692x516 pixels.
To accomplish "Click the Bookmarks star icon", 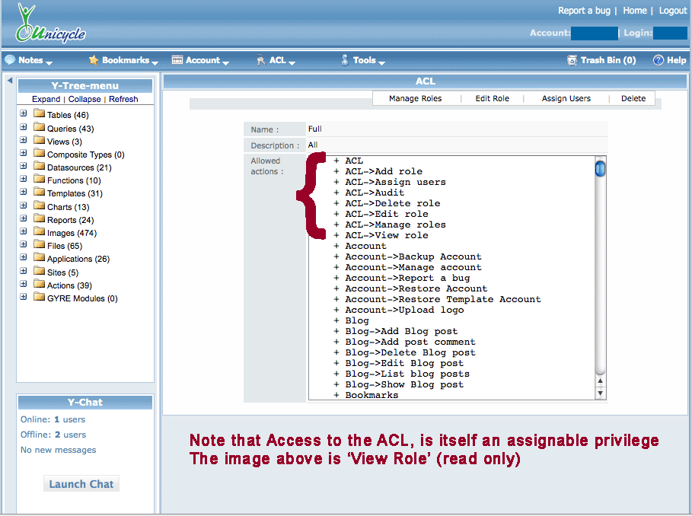I will click(x=94, y=60).
